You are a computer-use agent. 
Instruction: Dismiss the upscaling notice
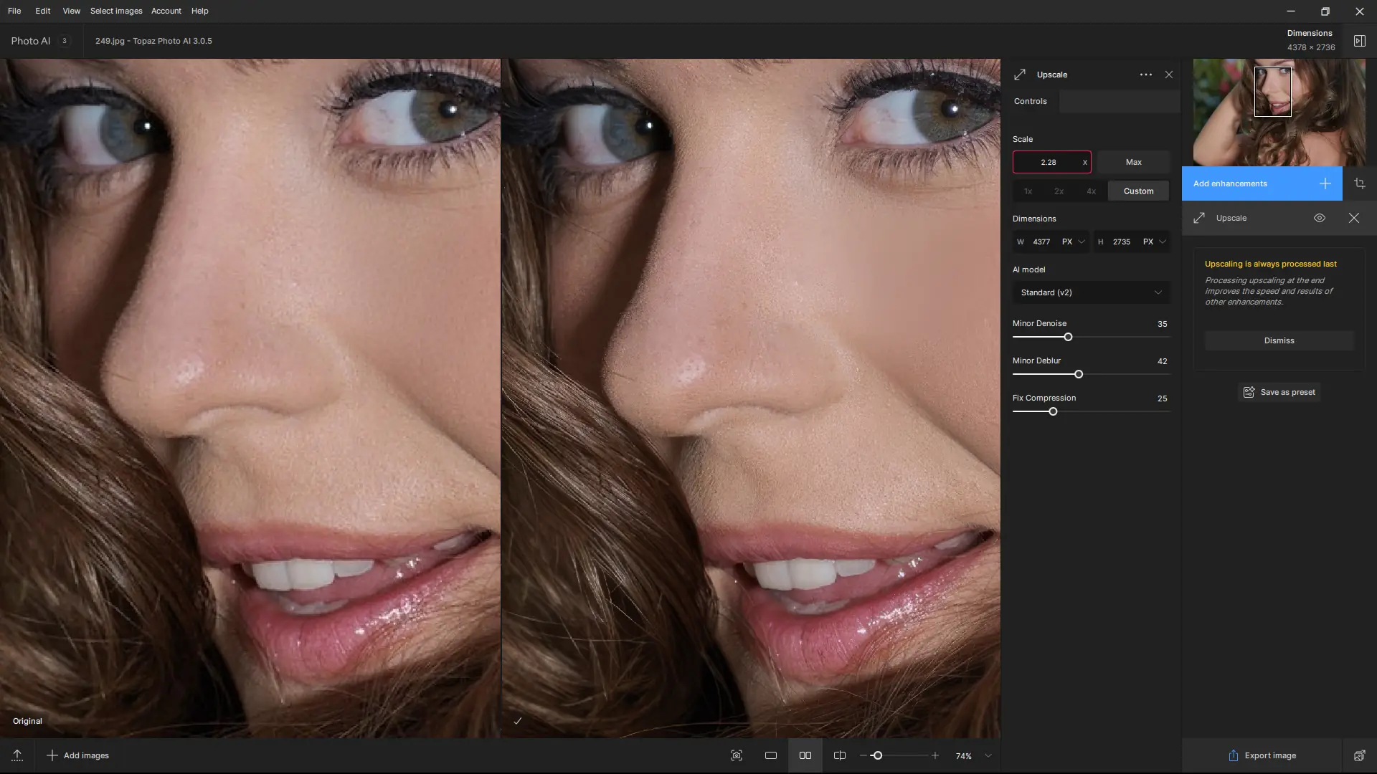click(x=1279, y=340)
